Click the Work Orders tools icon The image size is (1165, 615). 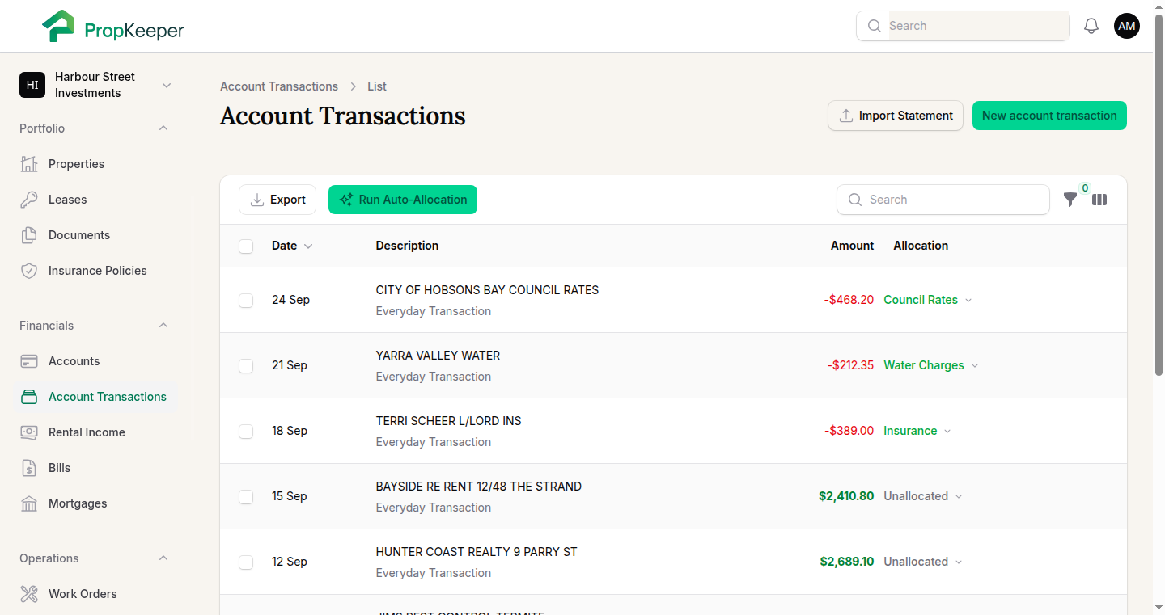coord(29,594)
